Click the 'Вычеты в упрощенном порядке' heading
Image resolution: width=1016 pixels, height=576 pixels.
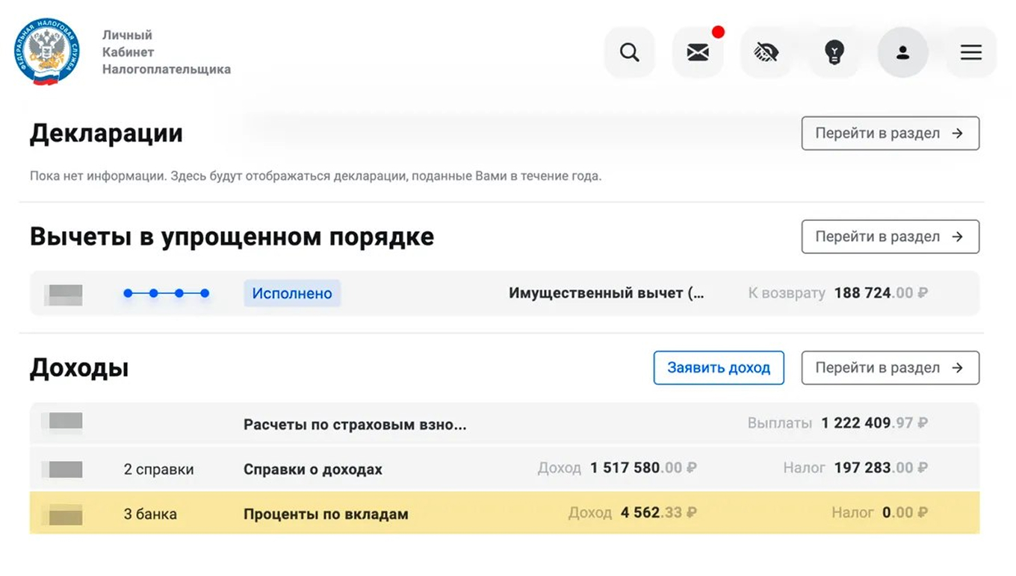pos(232,237)
